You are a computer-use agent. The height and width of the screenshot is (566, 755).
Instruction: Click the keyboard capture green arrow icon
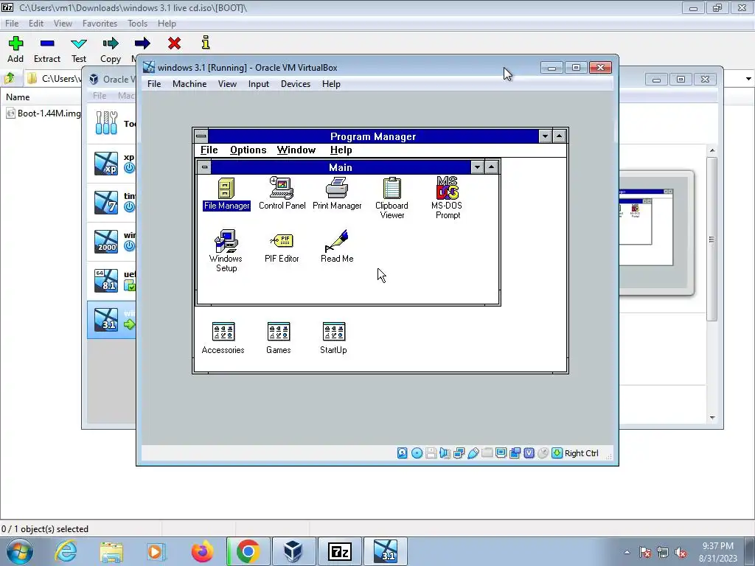[x=557, y=453]
